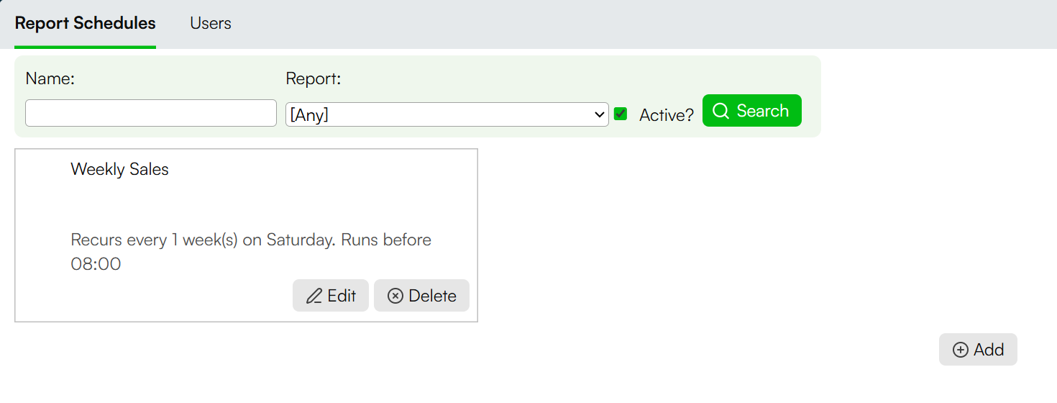The width and height of the screenshot is (1057, 403).
Task: Add a new report schedule
Action: coord(978,349)
